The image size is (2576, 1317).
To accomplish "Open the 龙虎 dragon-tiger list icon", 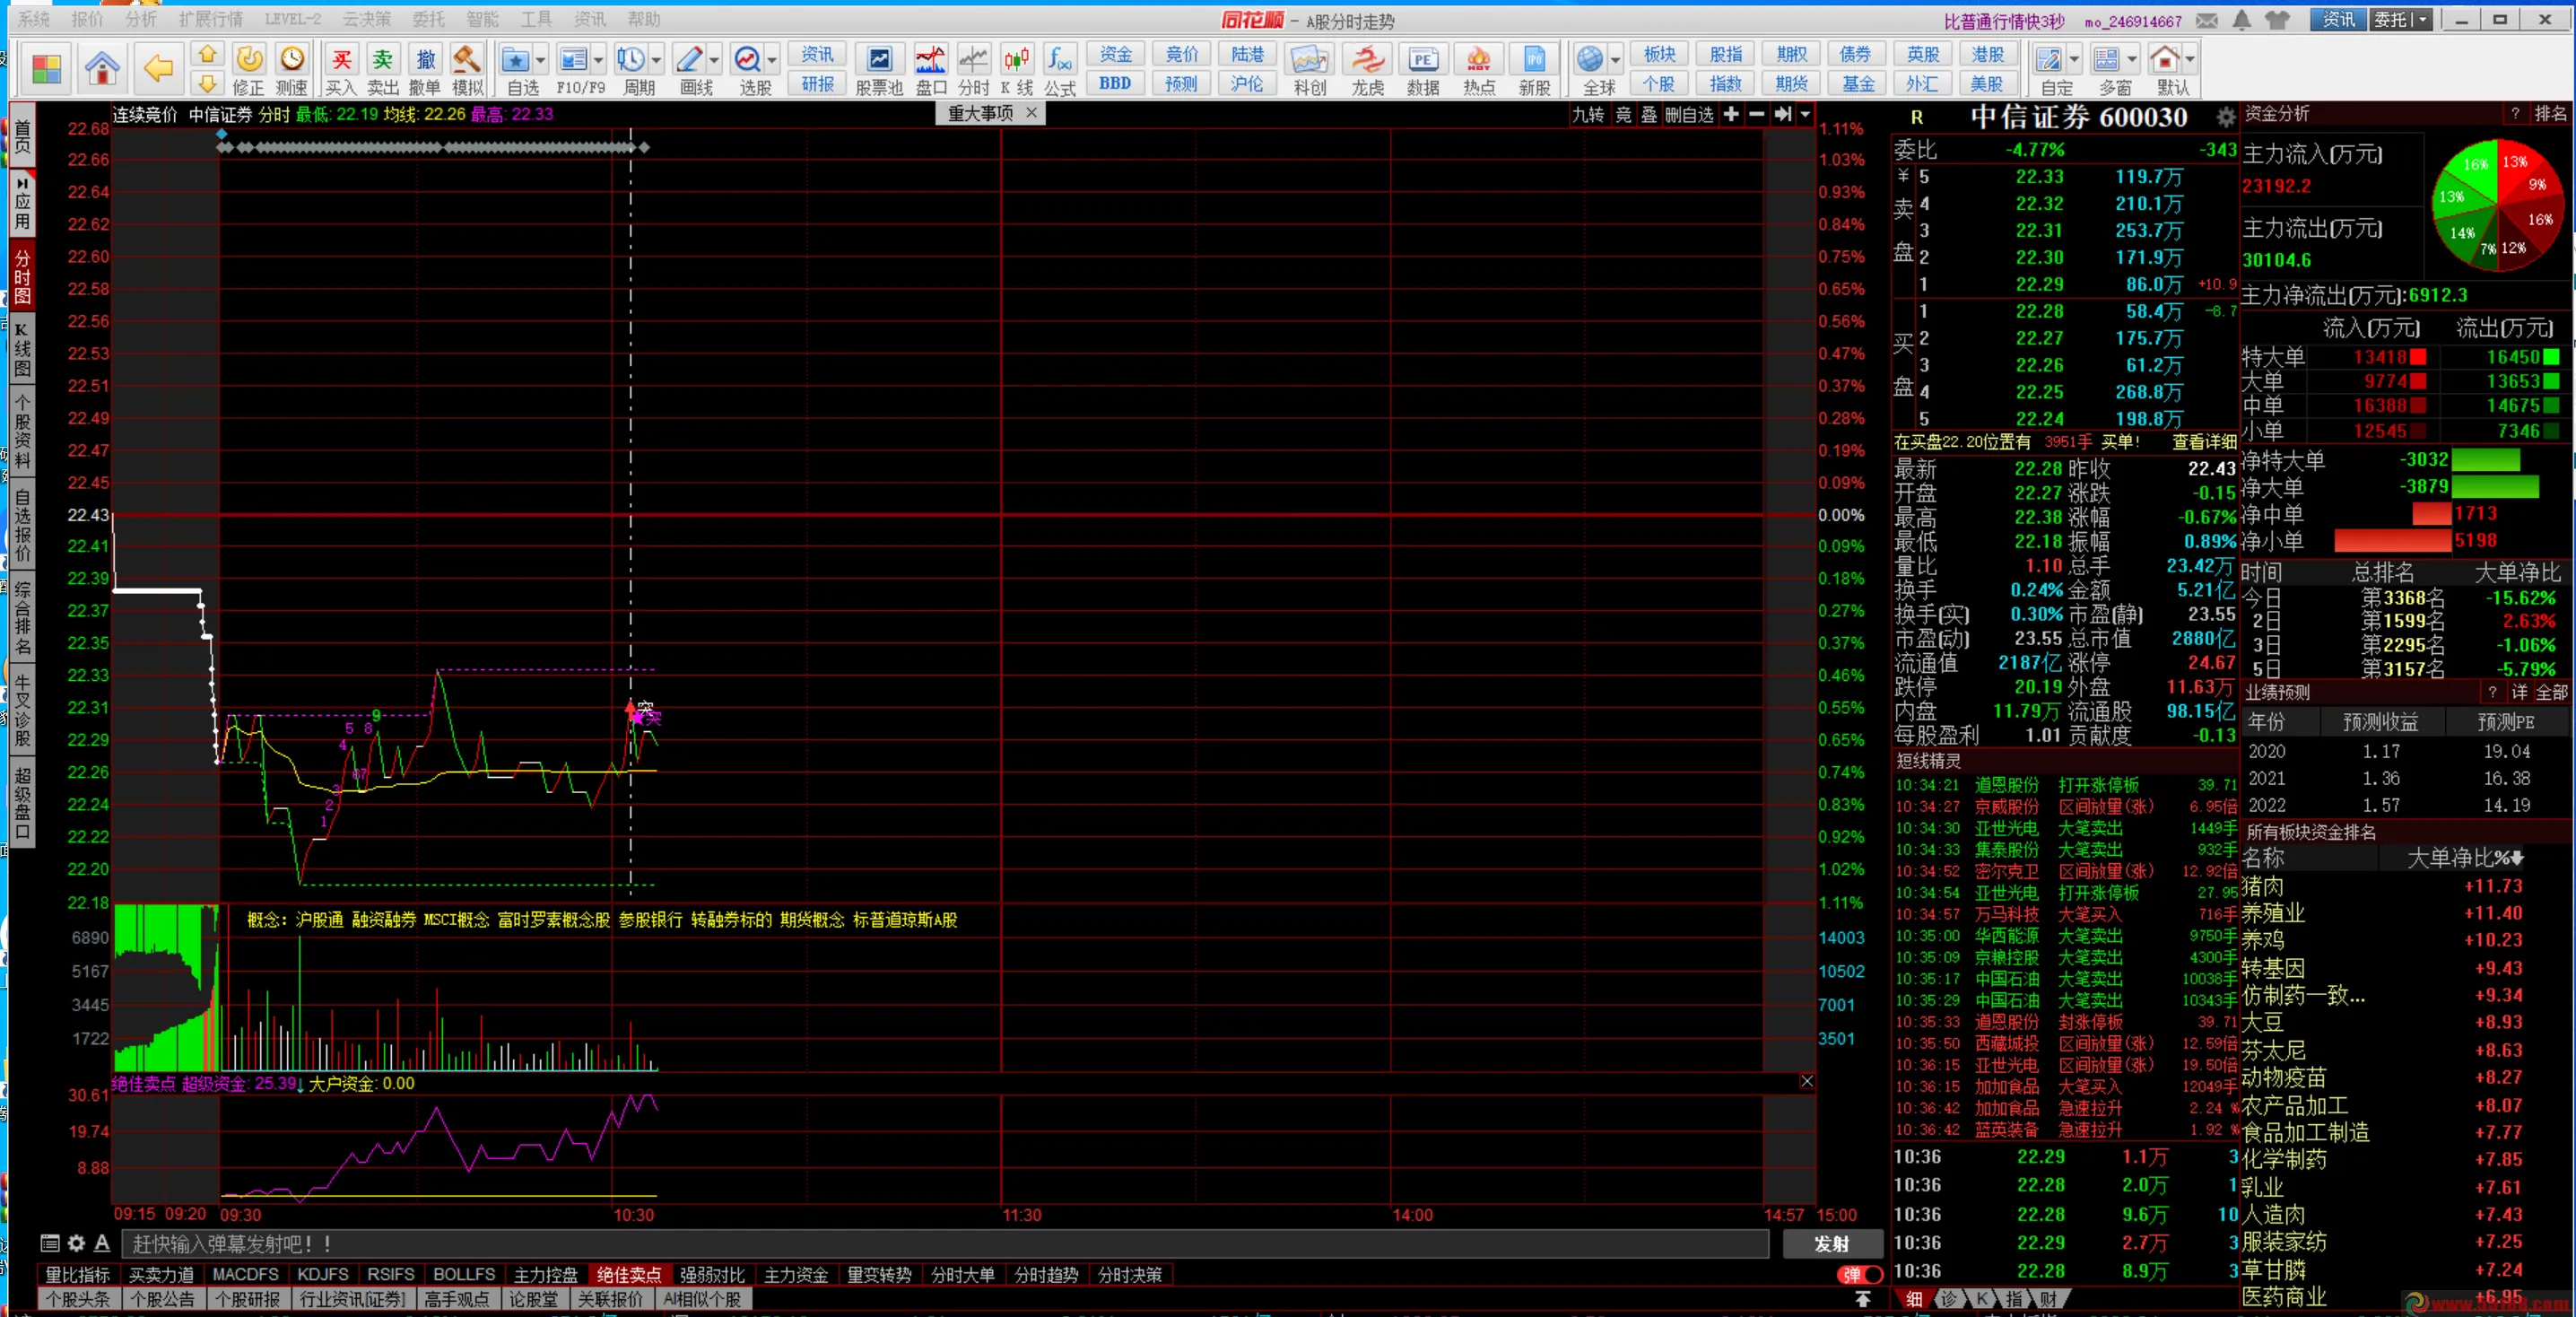I will (1368, 69).
